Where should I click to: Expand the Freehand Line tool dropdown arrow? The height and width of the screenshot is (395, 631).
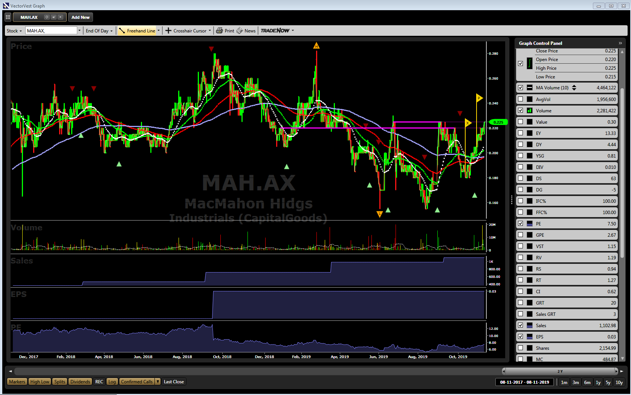pos(159,31)
